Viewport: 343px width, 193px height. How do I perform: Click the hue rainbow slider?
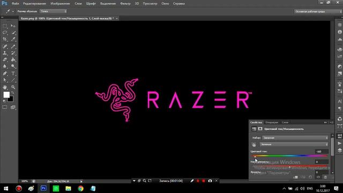290,156
